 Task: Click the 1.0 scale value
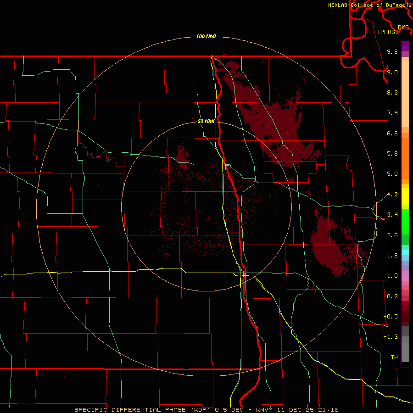[392, 276]
